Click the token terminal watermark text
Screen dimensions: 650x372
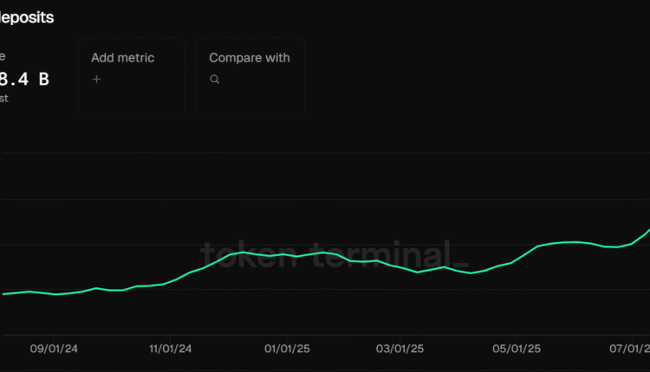(334, 255)
